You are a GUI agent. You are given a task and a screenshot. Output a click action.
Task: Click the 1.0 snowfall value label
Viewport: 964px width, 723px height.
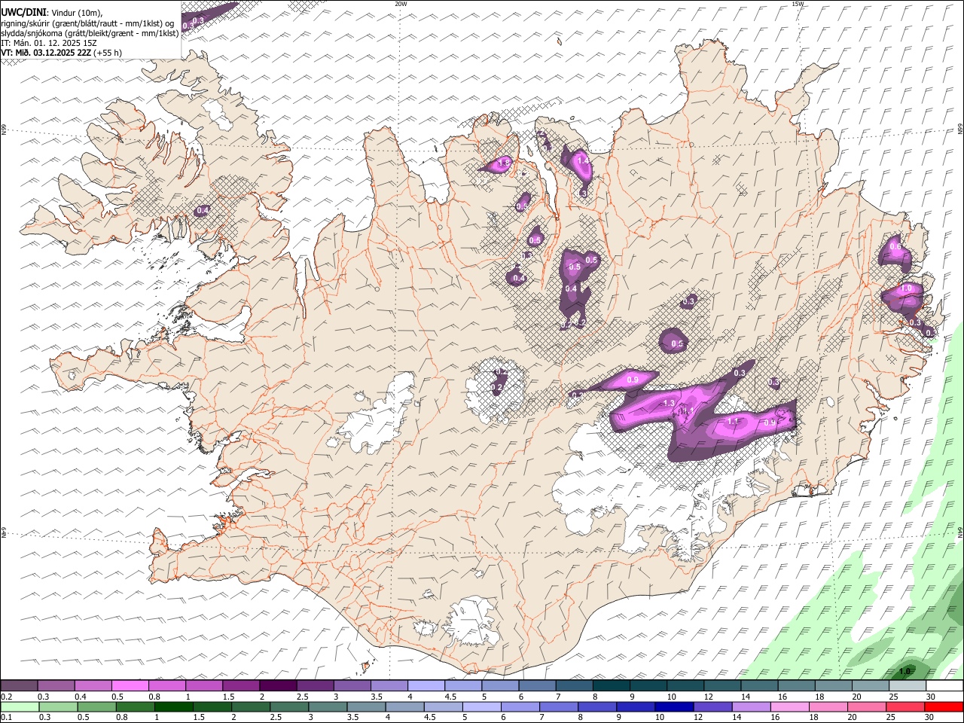click(907, 288)
